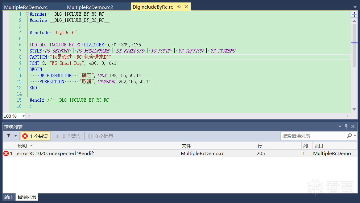Click the editor vertical scroll up arrow
This screenshot has width=360, height=203.
tap(354, 21)
